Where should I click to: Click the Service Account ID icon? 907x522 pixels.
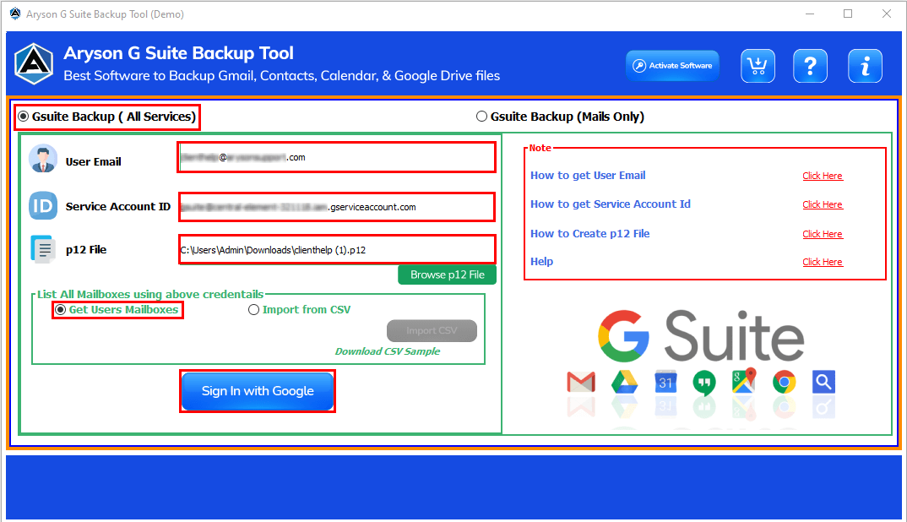point(43,205)
